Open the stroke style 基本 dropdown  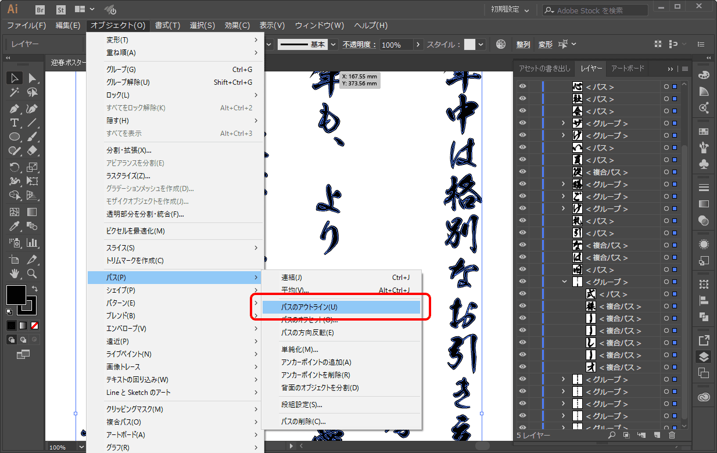click(334, 45)
